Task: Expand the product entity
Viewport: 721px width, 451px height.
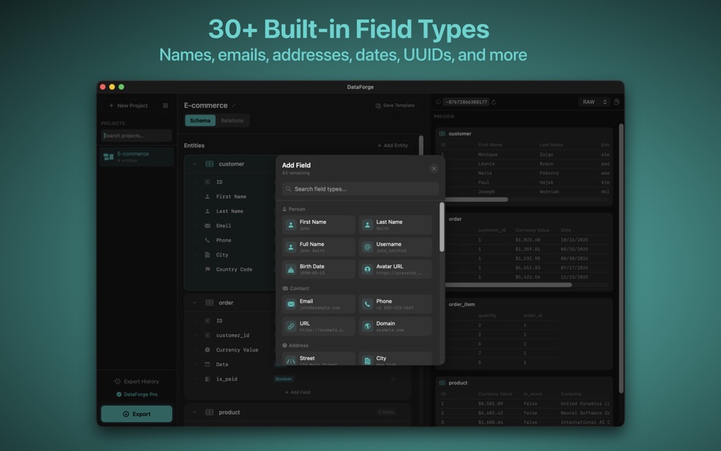Action: 194,412
